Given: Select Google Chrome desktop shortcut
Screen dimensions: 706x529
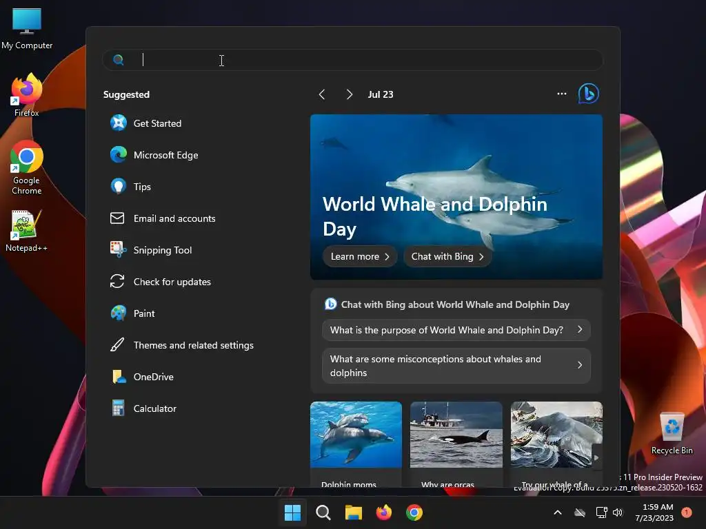Looking at the screenshot, I should [27, 167].
